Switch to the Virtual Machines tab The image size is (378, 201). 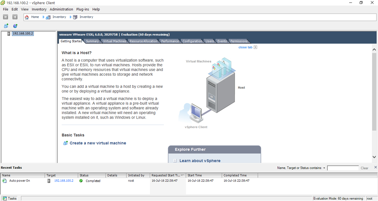(x=115, y=41)
